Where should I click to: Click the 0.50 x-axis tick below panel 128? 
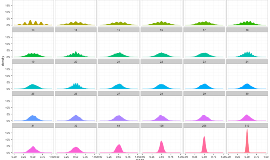point(161,157)
